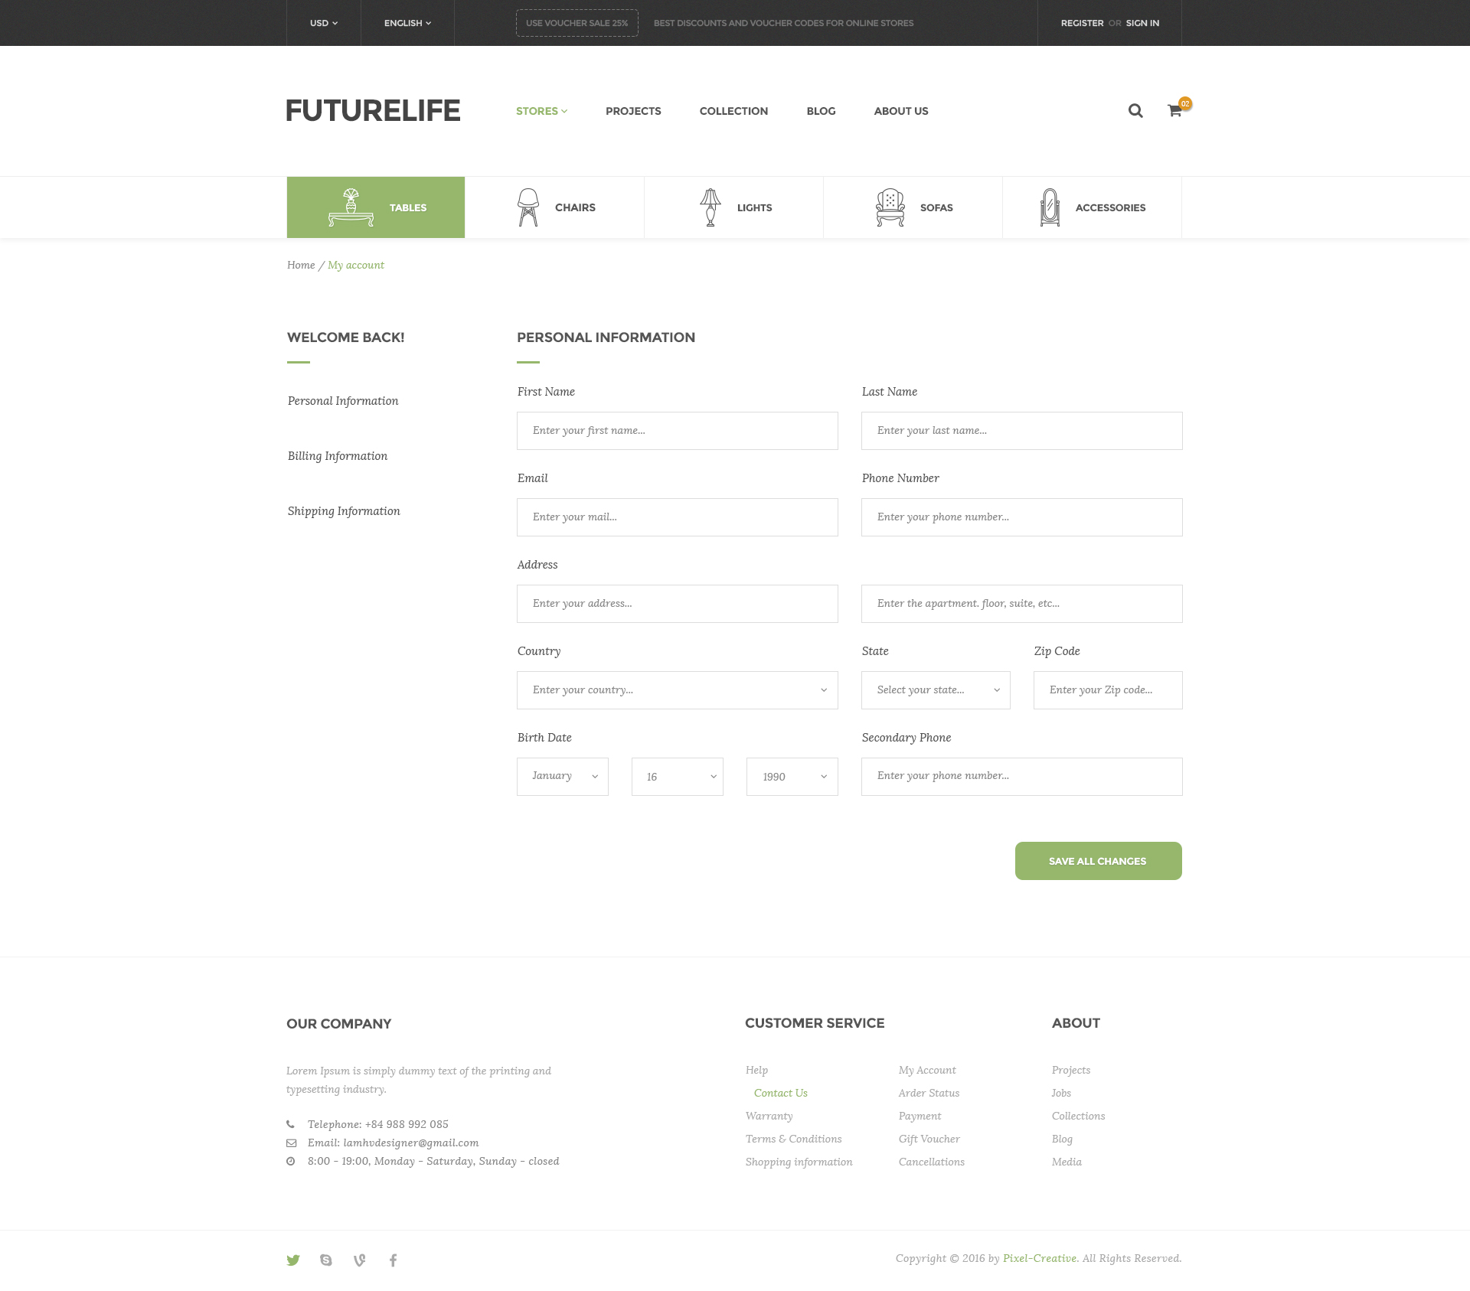Click the search magnifier icon
The height and width of the screenshot is (1291, 1470).
point(1135,111)
